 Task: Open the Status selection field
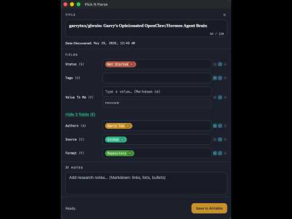tap(157, 64)
